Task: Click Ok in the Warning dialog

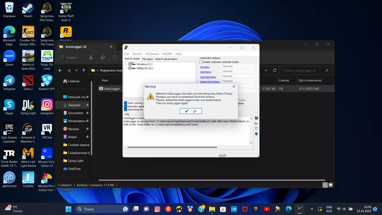Action: pos(191,111)
